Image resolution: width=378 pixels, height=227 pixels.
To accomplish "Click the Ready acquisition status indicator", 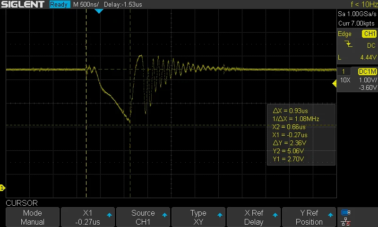I will point(60,4).
